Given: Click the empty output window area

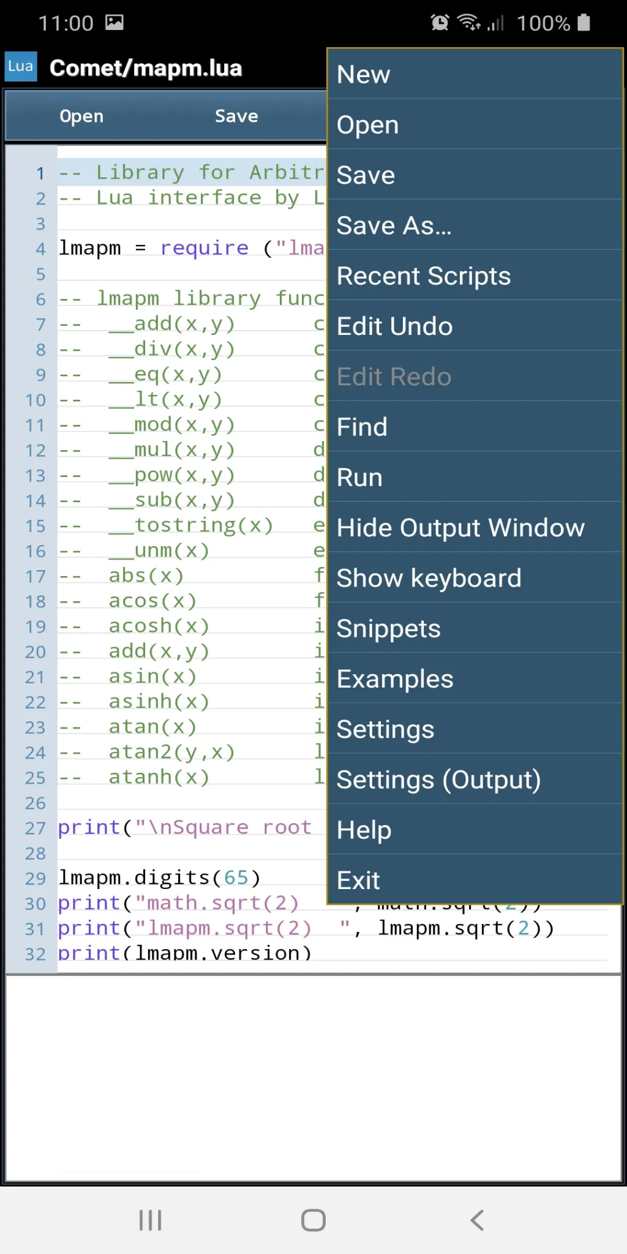Looking at the screenshot, I should coord(313,1078).
